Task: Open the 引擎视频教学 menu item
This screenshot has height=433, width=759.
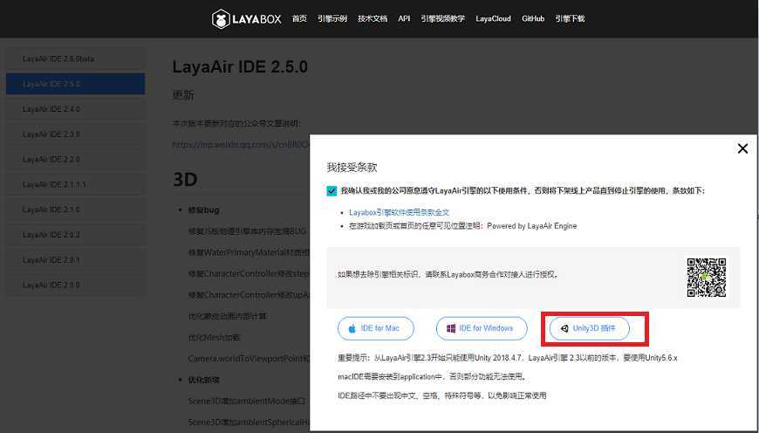Action: [442, 19]
